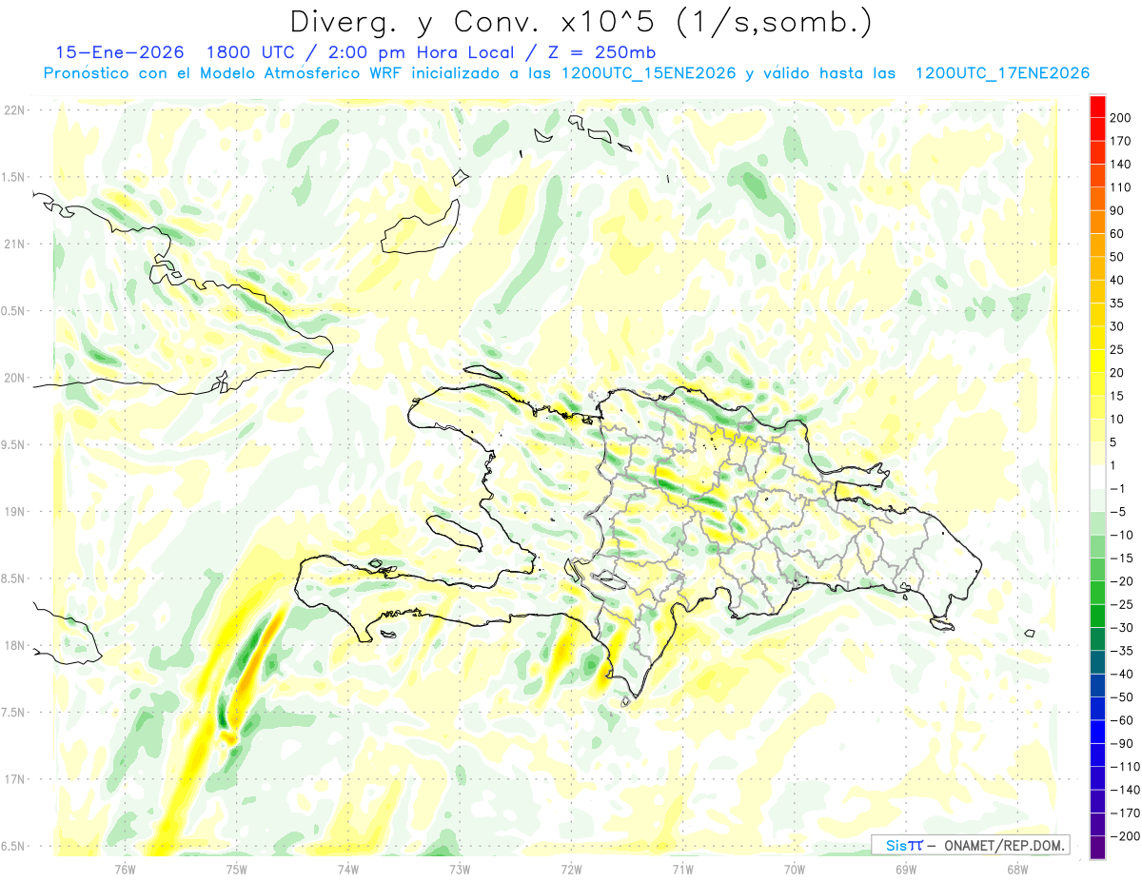This screenshot has width=1142, height=882.
Task: Click the '75W' longitude label
Action: click(x=237, y=869)
